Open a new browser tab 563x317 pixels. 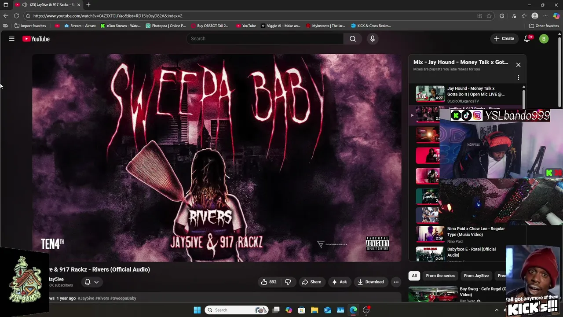pyautogui.click(x=88, y=5)
